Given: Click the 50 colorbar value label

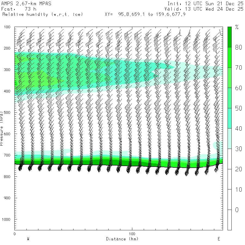Looking at the screenshot, I should (x=238, y=108).
